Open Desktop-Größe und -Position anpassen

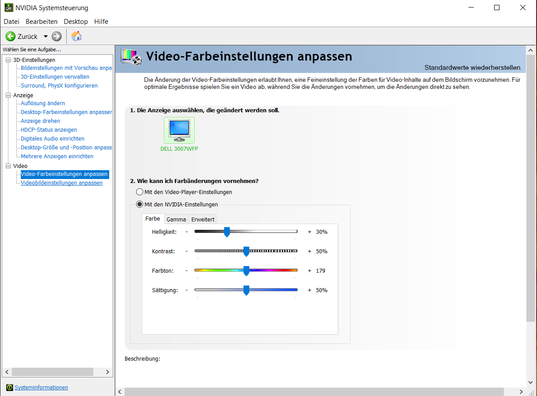[x=66, y=148]
